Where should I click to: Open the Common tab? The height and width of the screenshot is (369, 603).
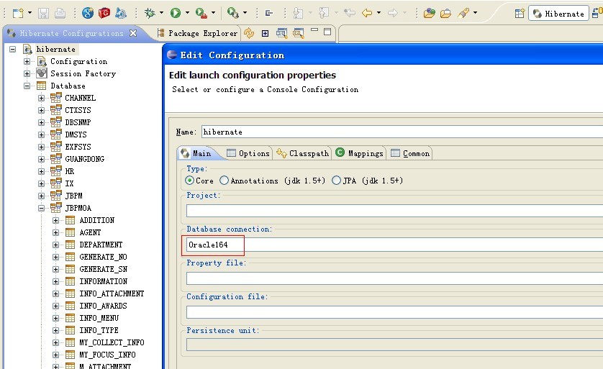410,153
